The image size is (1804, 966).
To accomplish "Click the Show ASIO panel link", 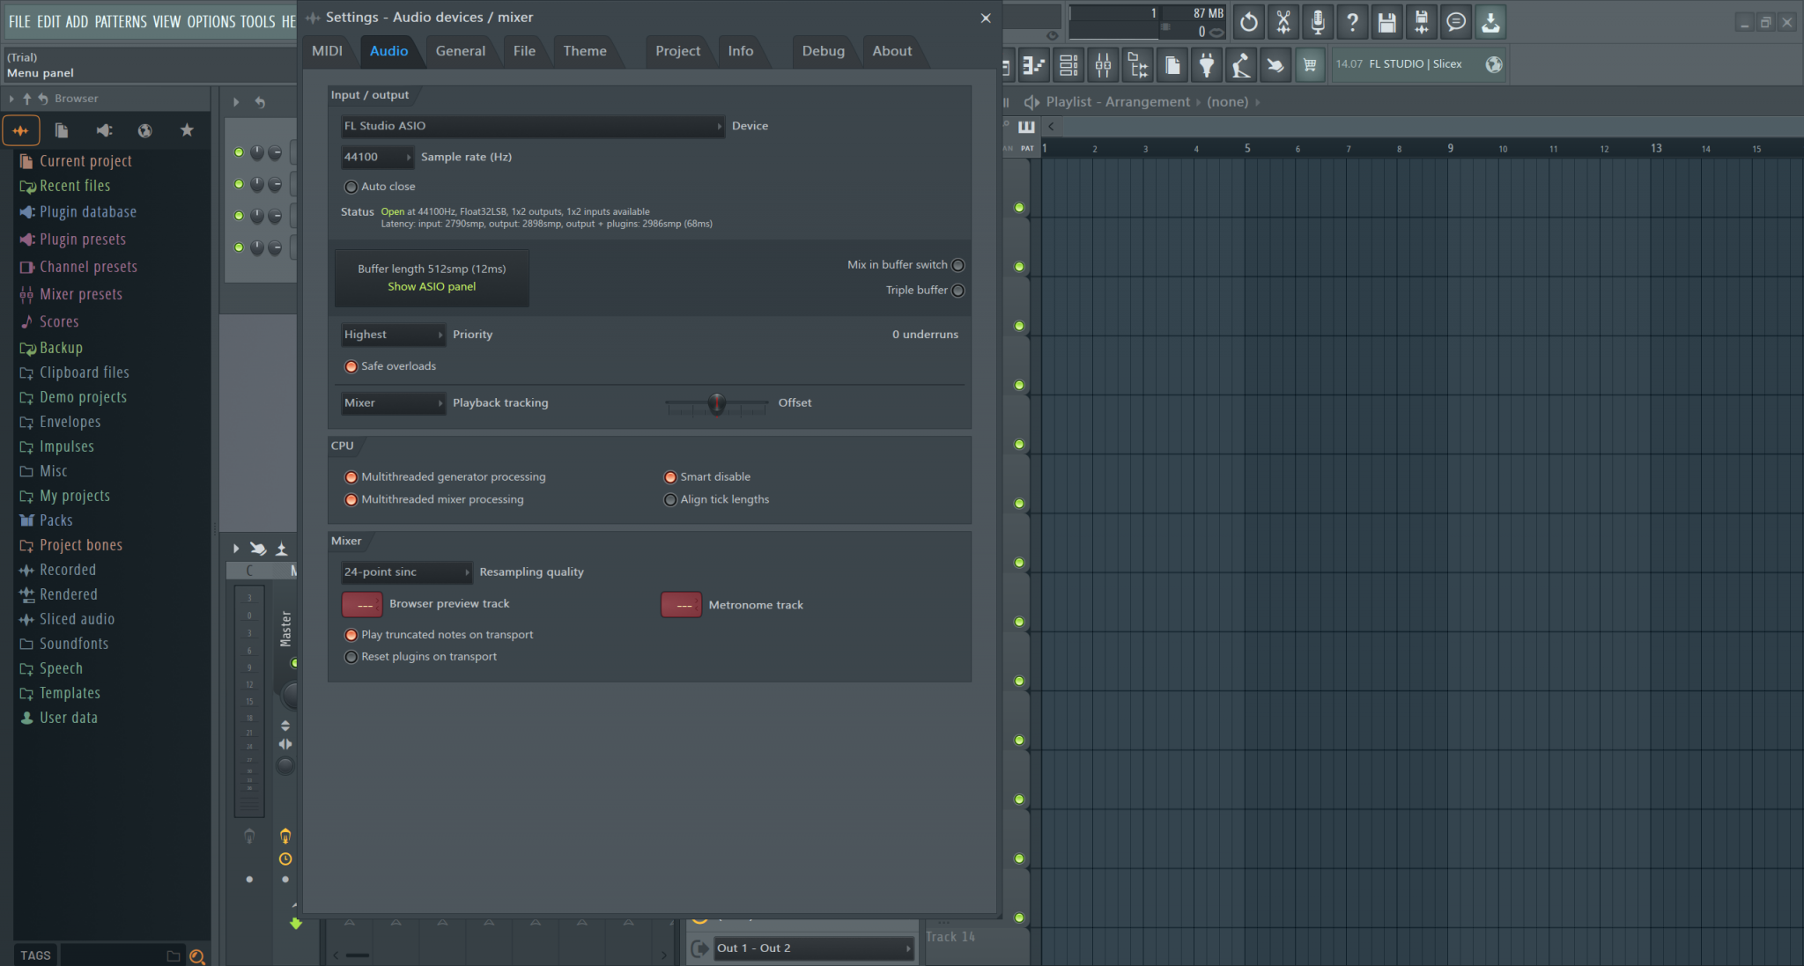I will 431,286.
